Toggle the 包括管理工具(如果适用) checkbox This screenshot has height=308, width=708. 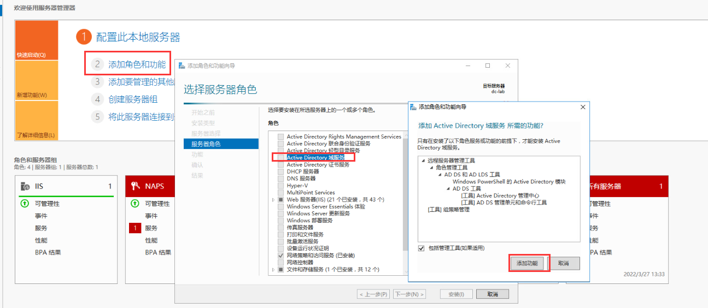pos(421,248)
